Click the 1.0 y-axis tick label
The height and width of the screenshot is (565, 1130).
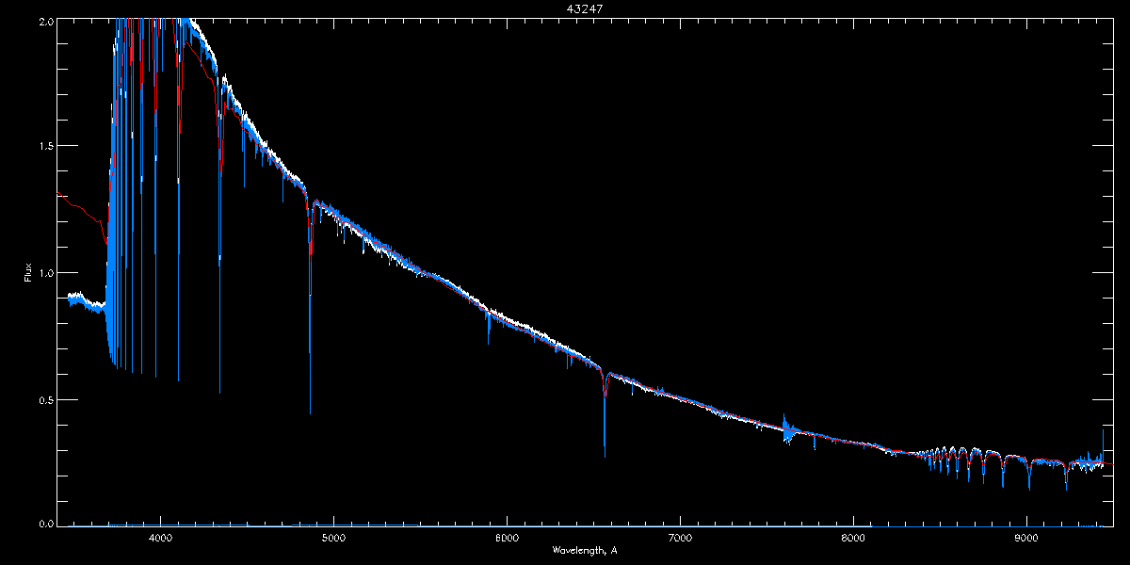(45, 273)
